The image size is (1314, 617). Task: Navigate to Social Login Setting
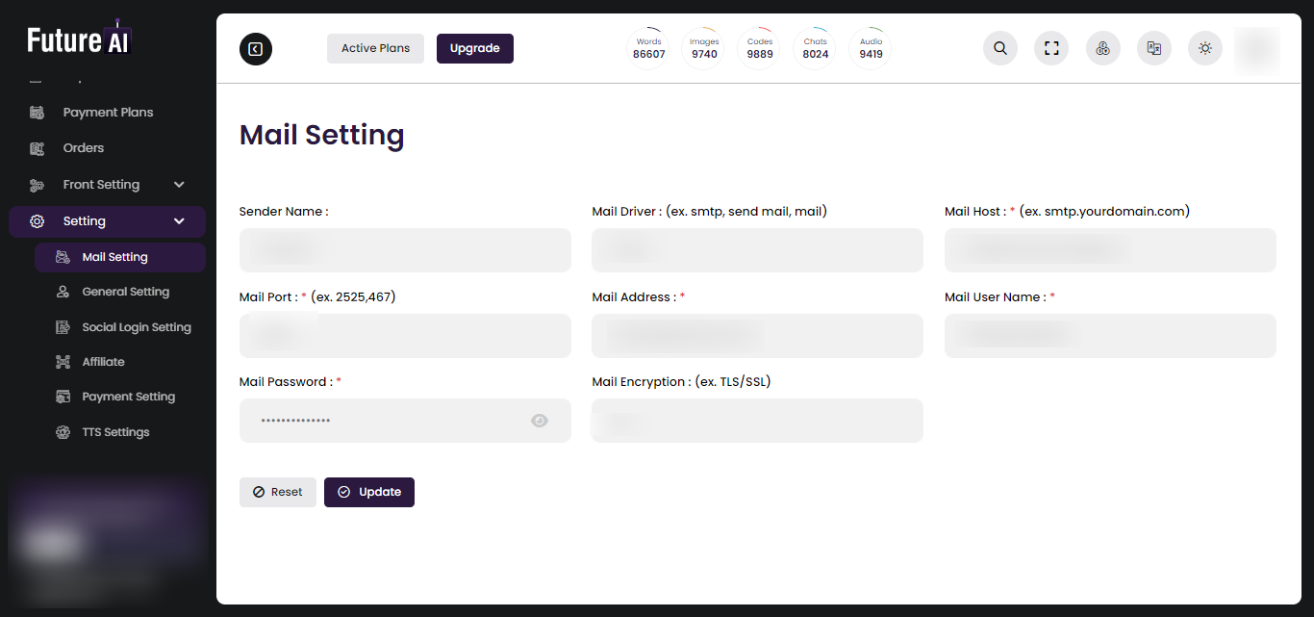coord(136,326)
